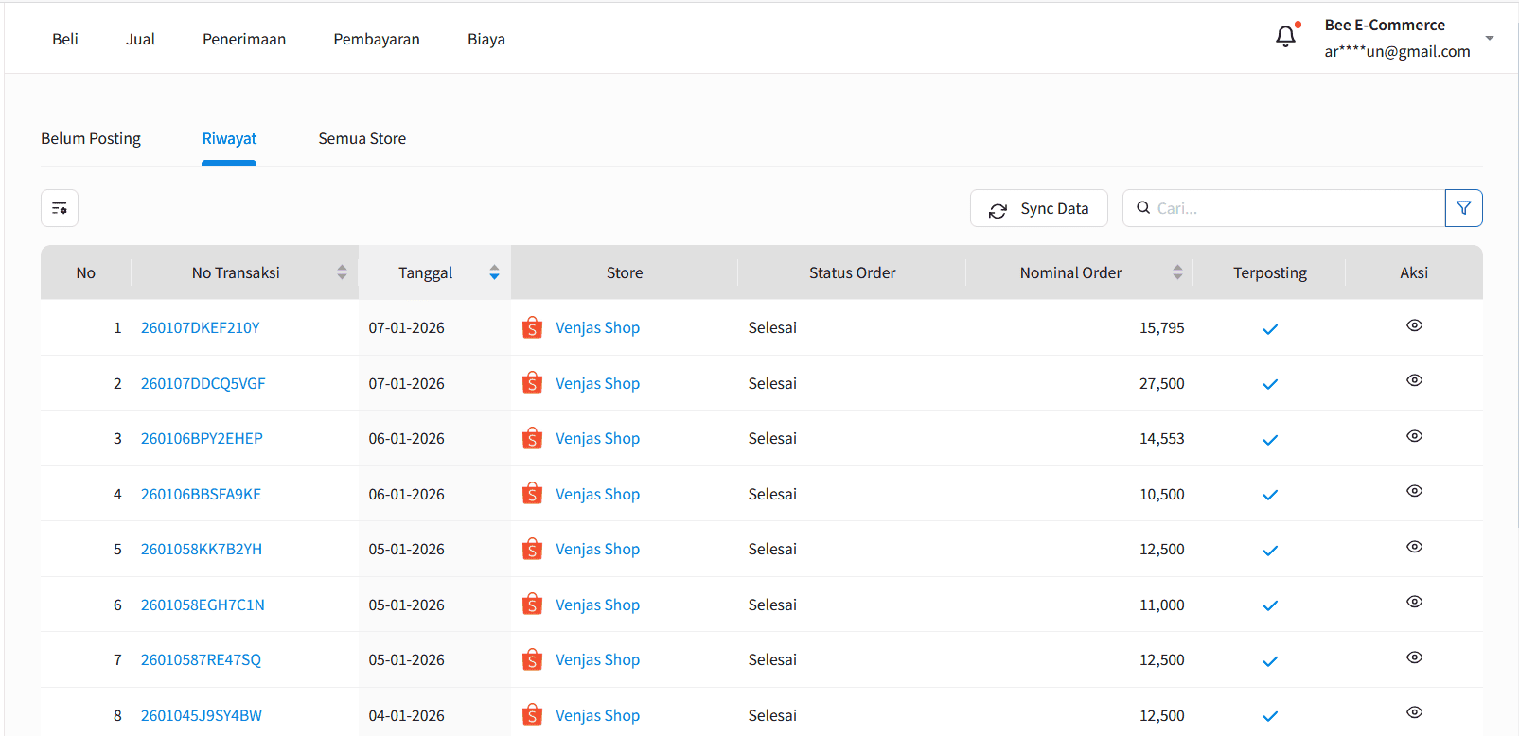The image size is (1519, 736).
Task: Click Terposting checkmark on row 7
Action: [x=1270, y=661]
